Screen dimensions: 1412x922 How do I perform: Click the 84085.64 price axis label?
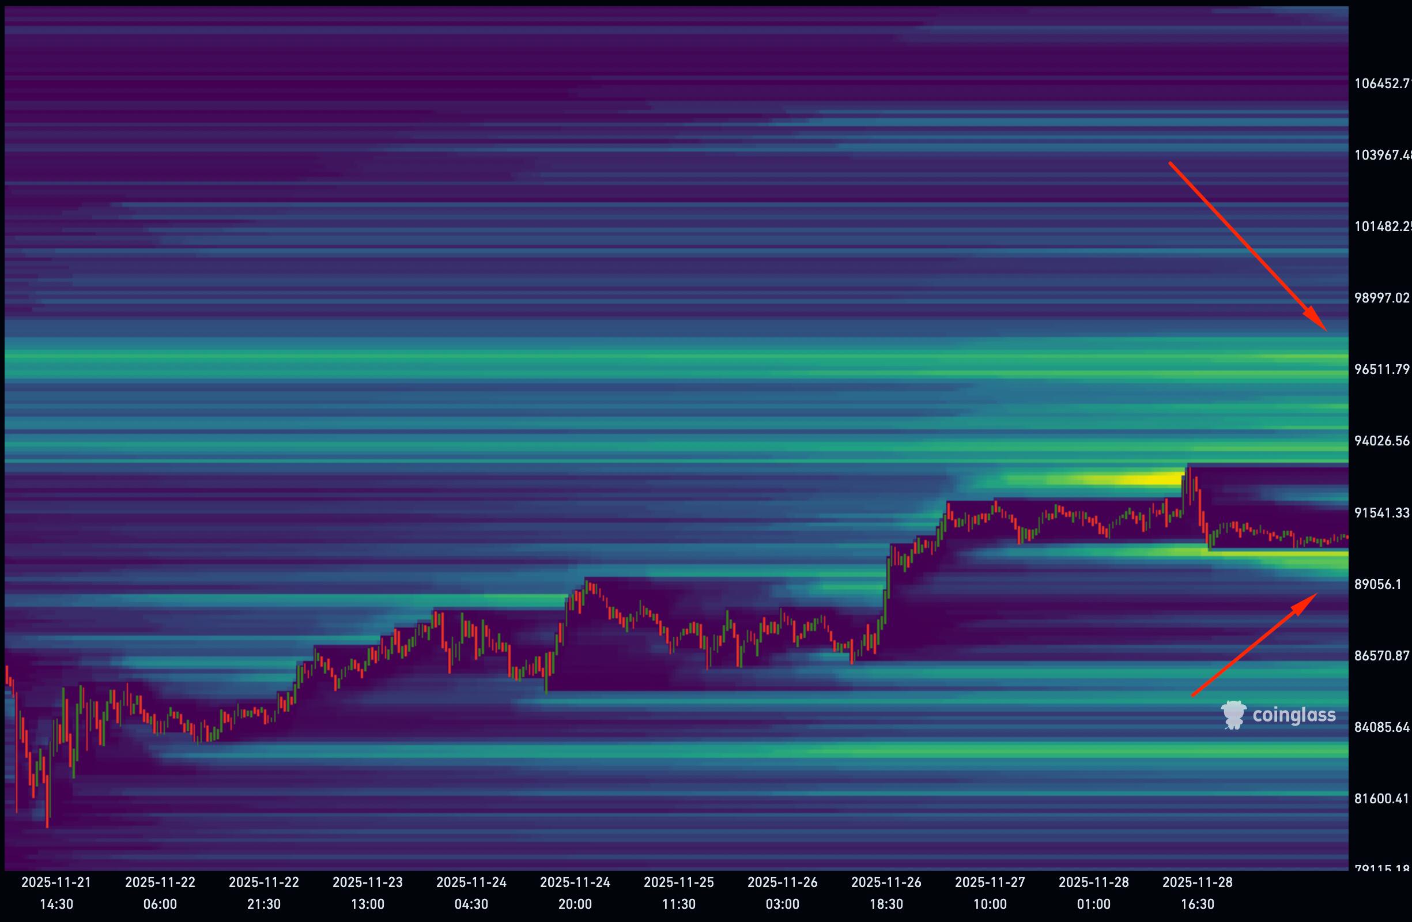click(1381, 727)
